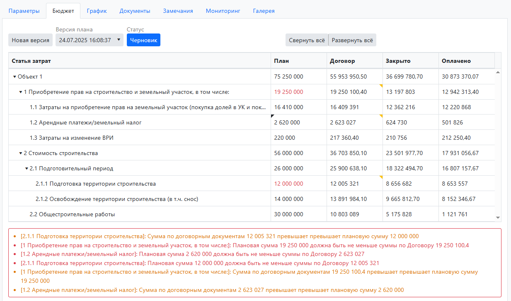The width and height of the screenshot is (511, 301).
Task: Switch to the Параметры tab
Action: pos(24,11)
